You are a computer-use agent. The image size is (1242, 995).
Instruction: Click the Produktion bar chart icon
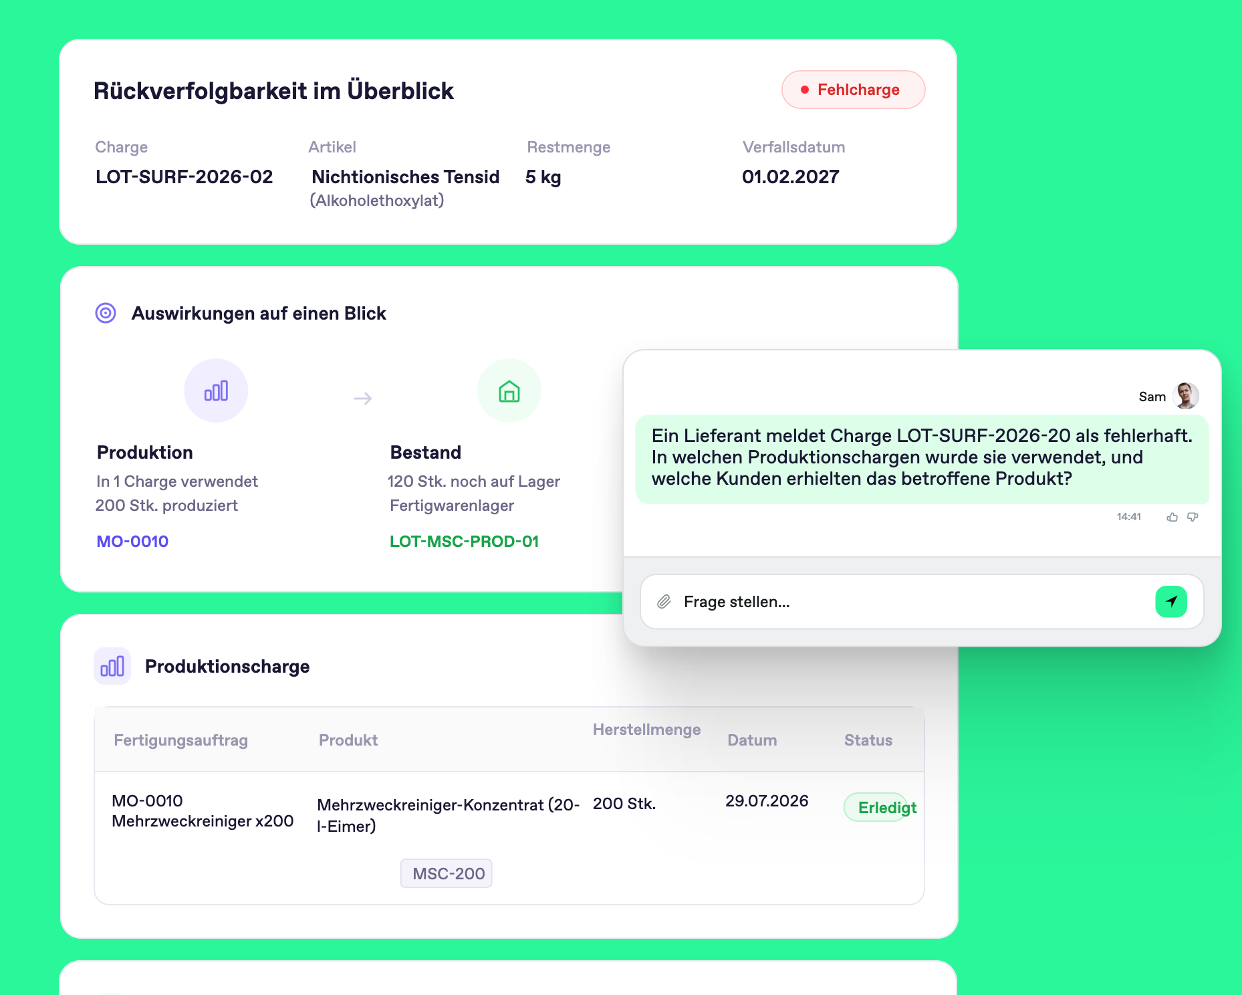tap(216, 391)
